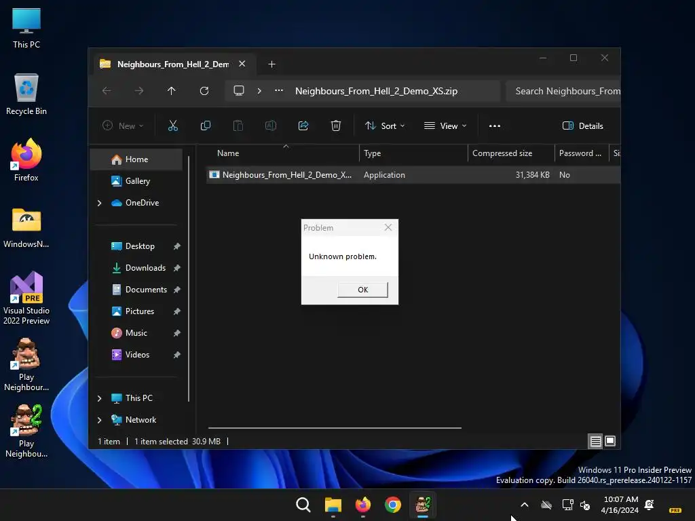Open Recycle Bin desktop icon
The height and width of the screenshot is (521, 695).
[26, 94]
